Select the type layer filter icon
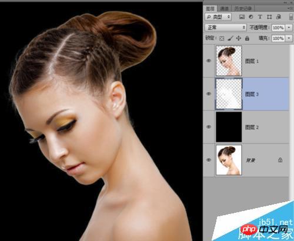 click(x=260, y=17)
